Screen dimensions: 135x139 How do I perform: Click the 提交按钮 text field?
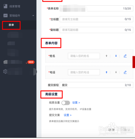coord(96,85)
